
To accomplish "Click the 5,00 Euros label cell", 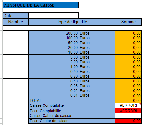I will 72,57.
